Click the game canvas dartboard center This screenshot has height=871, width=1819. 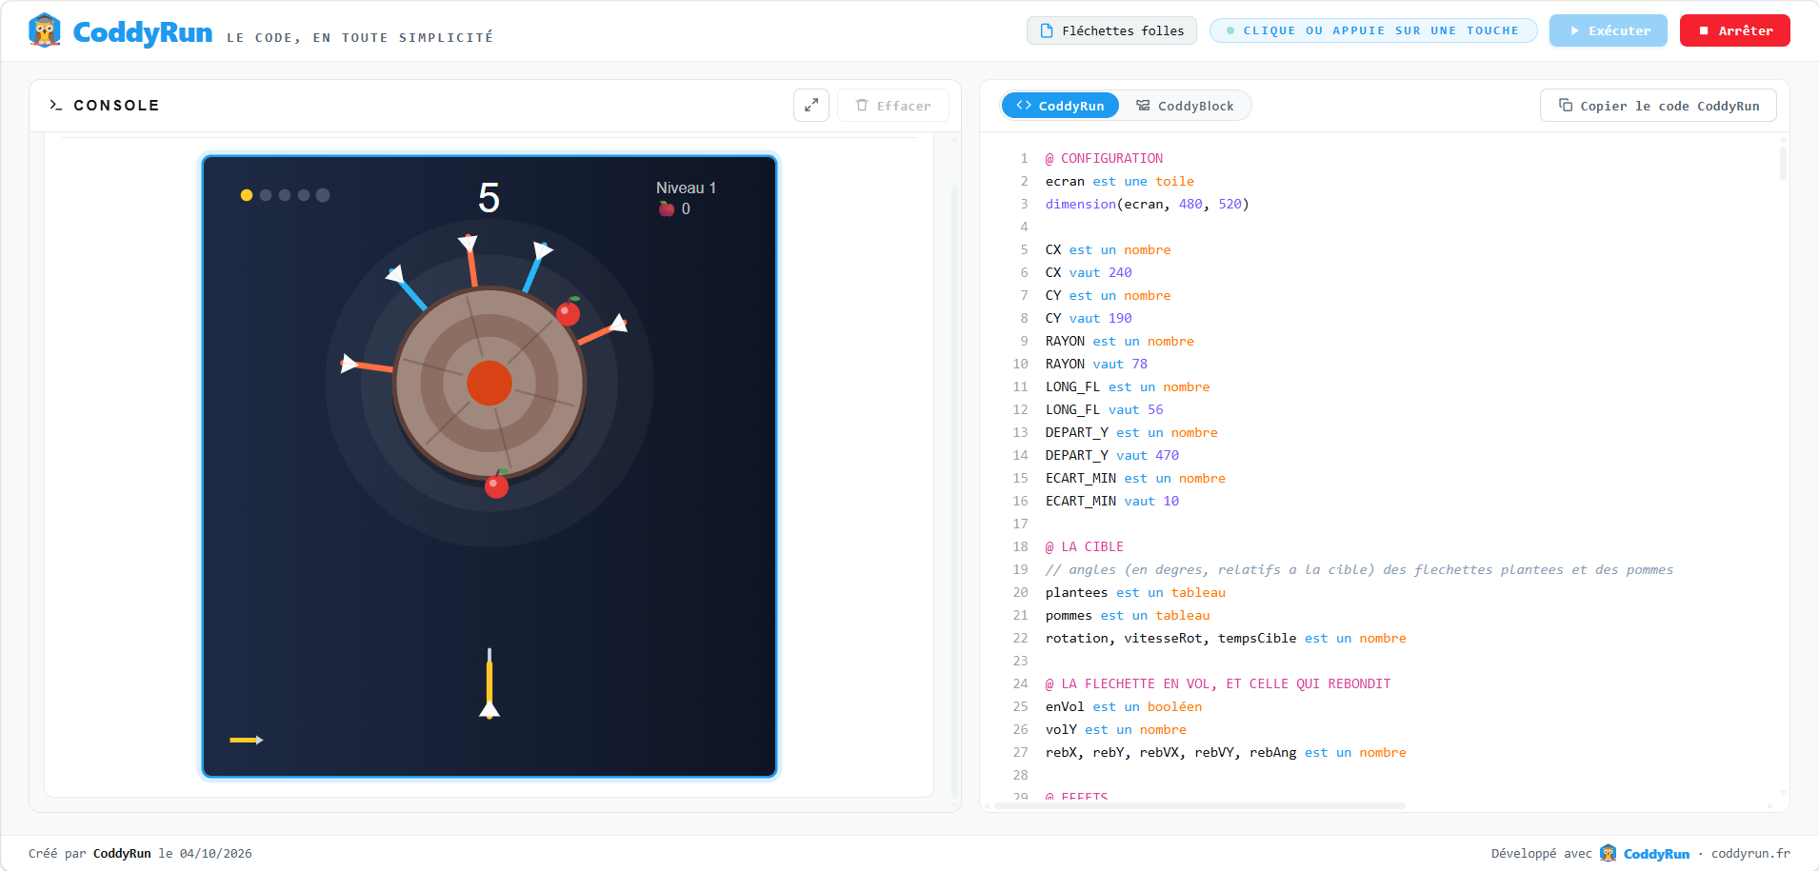490,383
